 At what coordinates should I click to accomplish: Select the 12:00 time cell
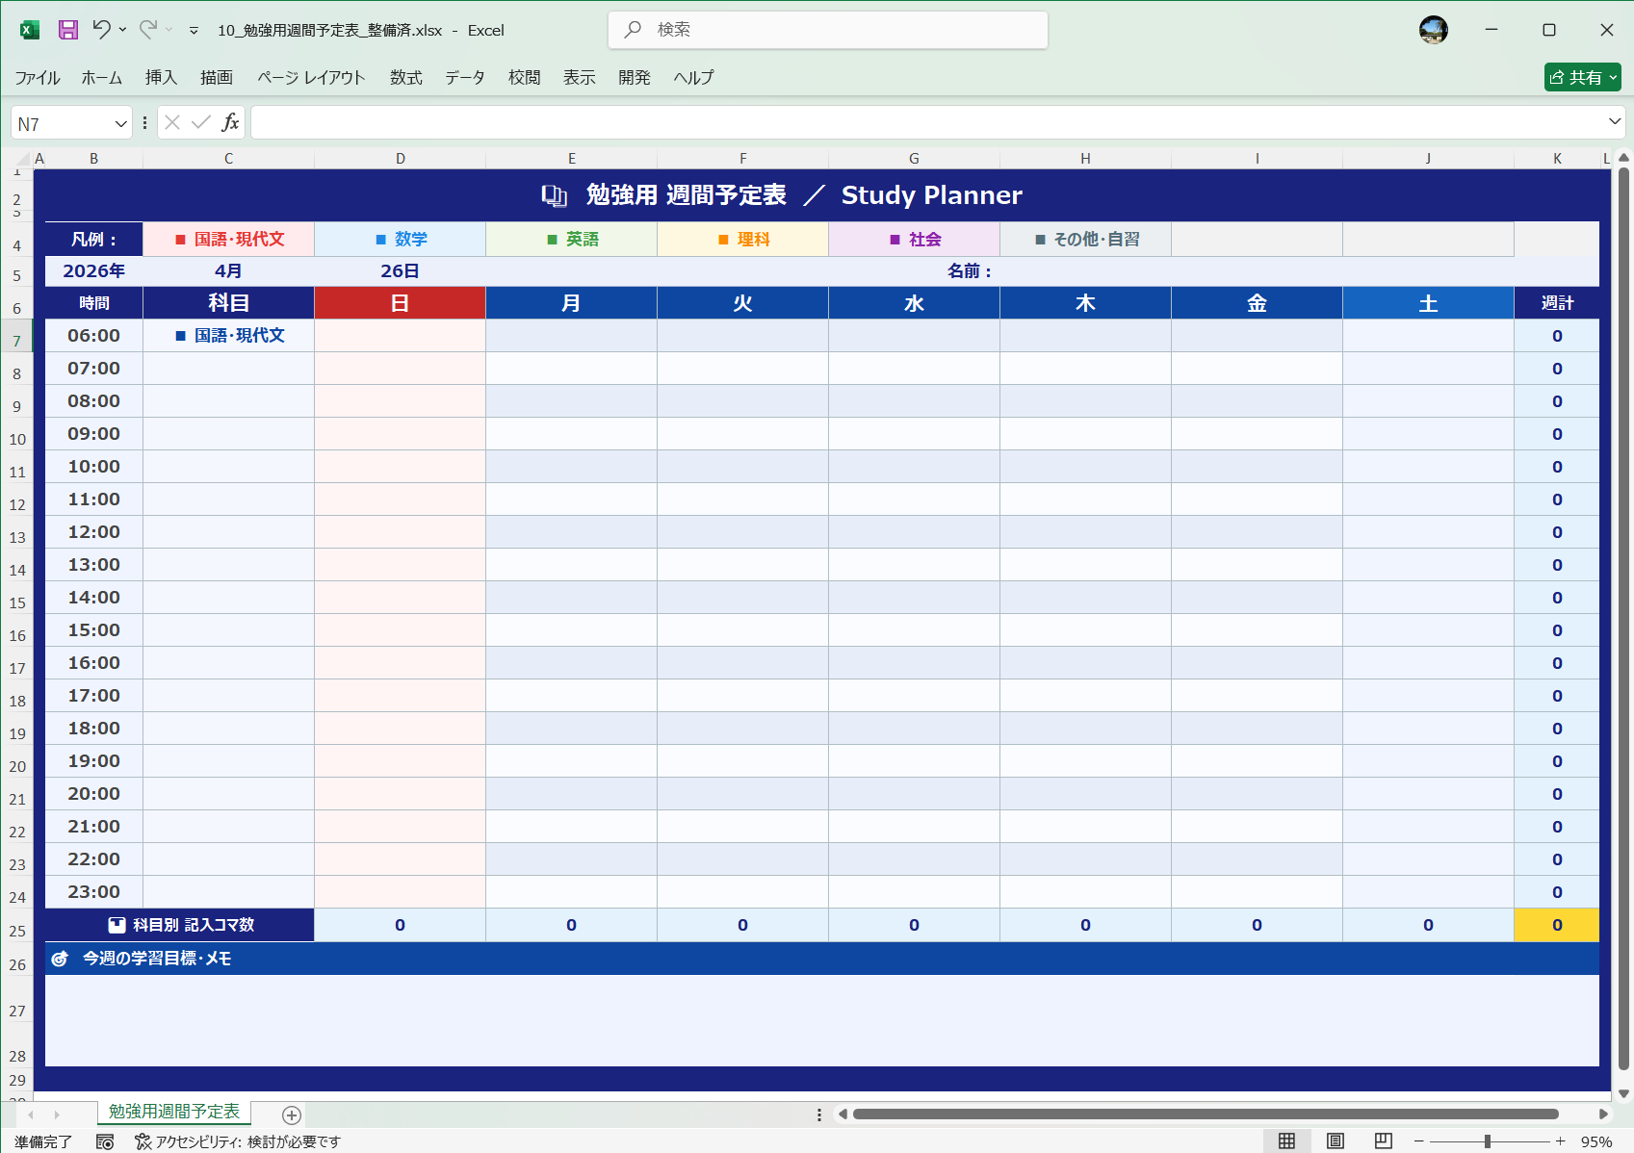(x=94, y=532)
